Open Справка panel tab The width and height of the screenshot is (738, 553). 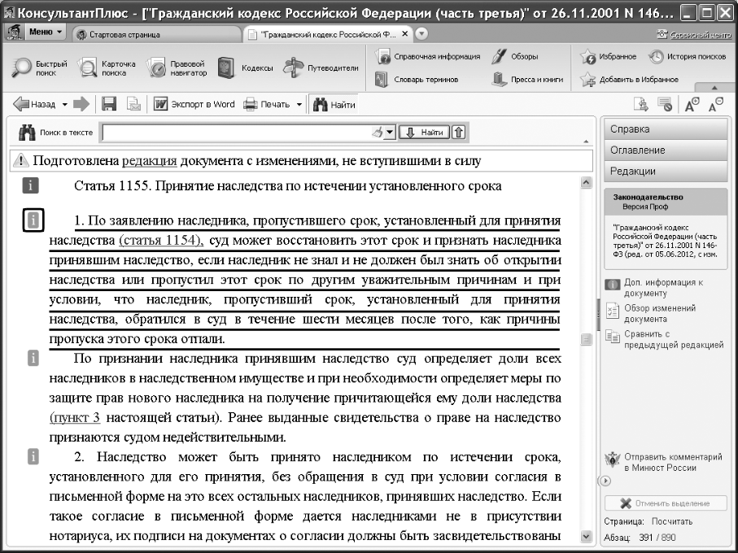pyautogui.click(x=666, y=129)
